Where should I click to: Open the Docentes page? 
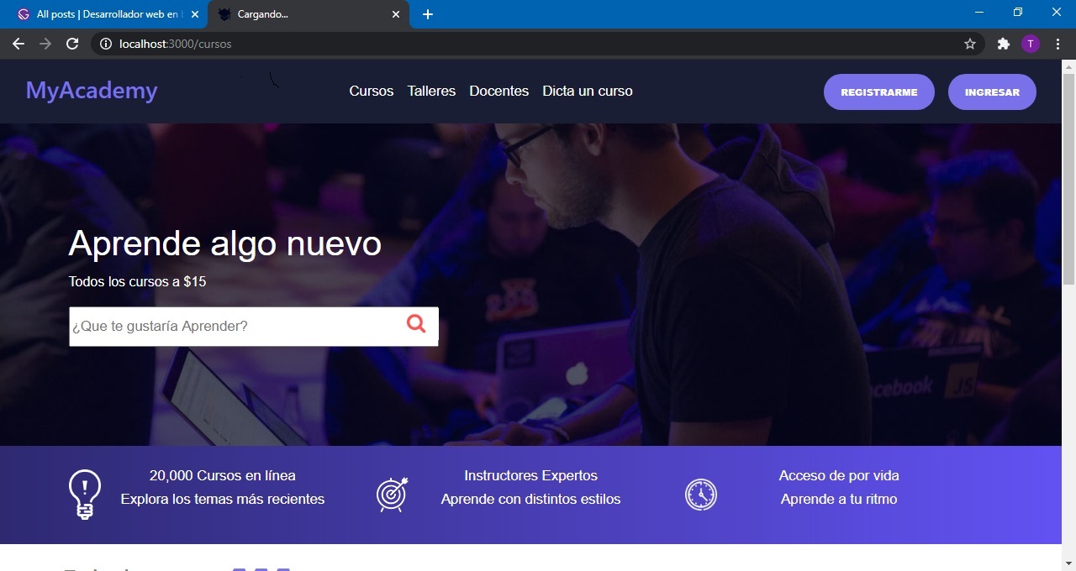[x=498, y=91]
